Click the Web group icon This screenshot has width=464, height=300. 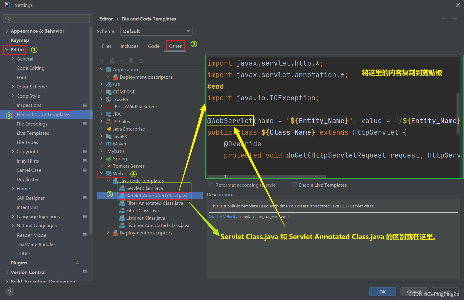(x=109, y=174)
